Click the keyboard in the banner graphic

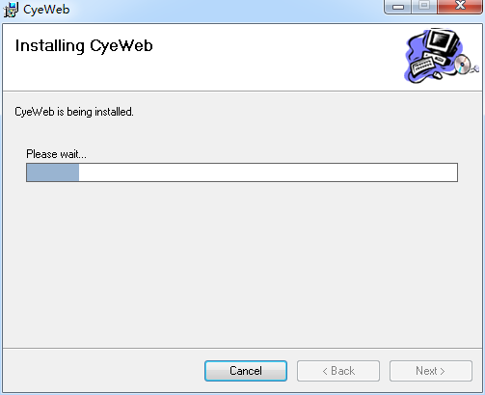pyautogui.click(x=423, y=66)
